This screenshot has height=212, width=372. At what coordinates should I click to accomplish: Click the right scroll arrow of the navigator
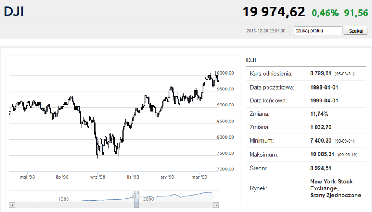(x=216, y=205)
